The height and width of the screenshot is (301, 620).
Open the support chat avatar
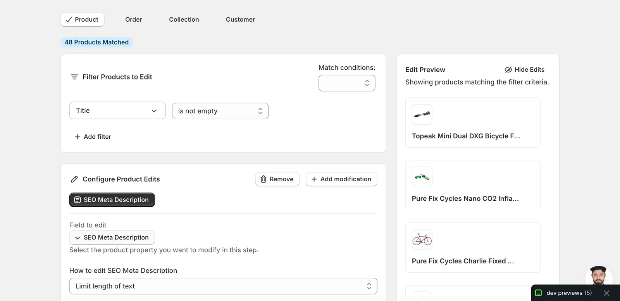599,276
